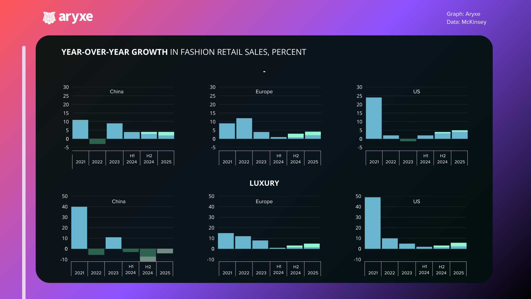This screenshot has width=531, height=299.
Task: Click the 2022 bar in top Europe chart
Action: pyautogui.click(x=244, y=128)
